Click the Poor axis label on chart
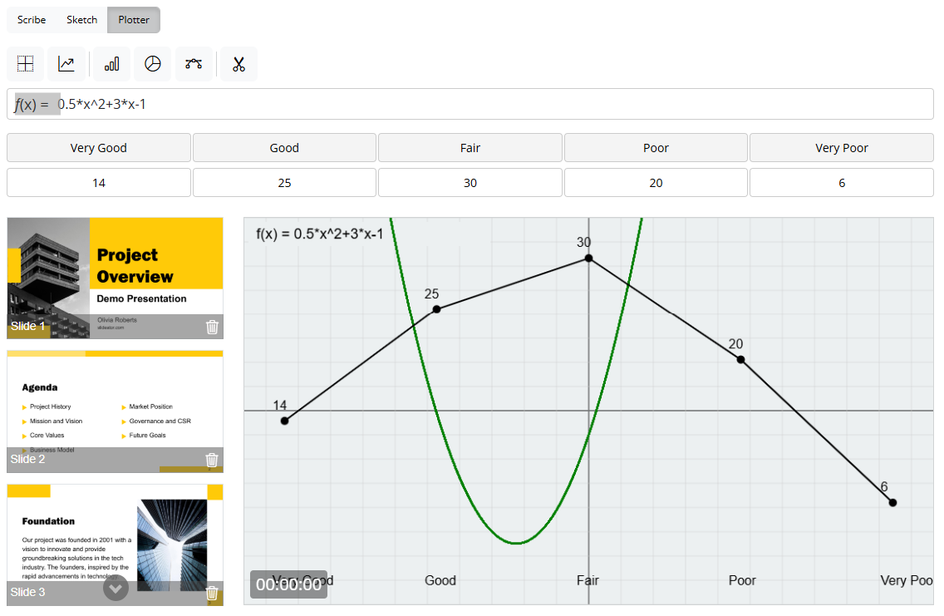 [x=742, y=580]
